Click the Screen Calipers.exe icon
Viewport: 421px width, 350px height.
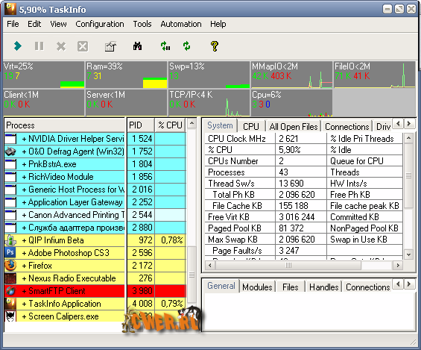pos(10,316)
